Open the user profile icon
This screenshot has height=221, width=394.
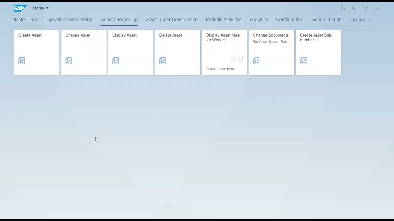377,8
